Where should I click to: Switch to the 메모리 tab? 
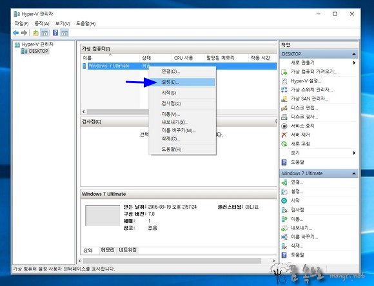pos(108,250)
